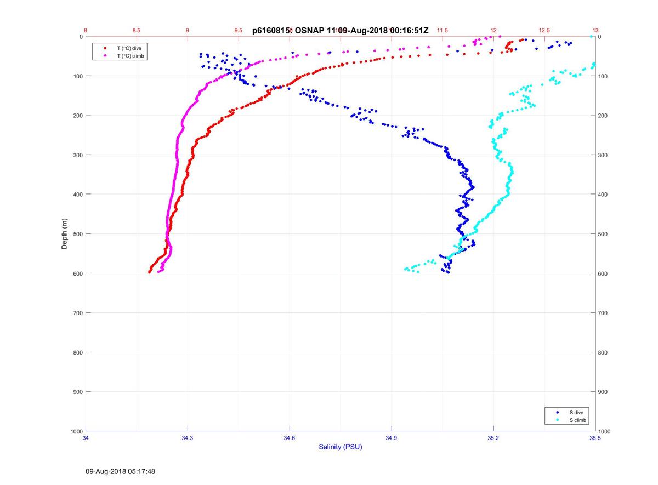This screenshot has width=658, height=485.
Task: Click depth tick 1000 on left axis
Action: (x=76, y=431)
